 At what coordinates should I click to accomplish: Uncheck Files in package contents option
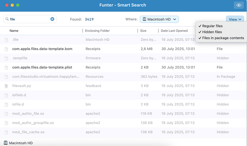[221, 38]
